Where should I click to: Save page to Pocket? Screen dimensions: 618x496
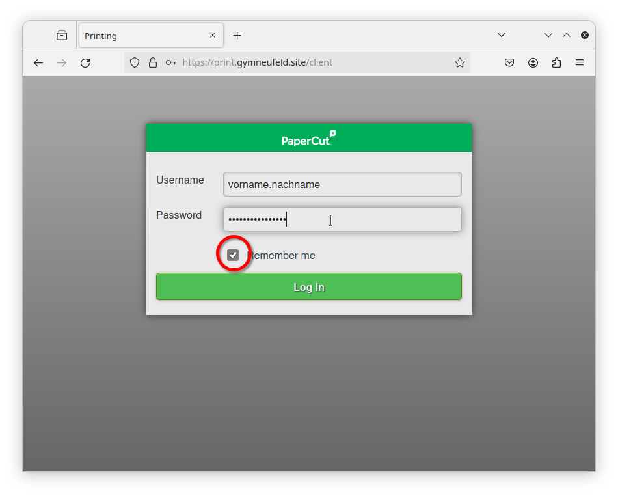click(x=509, y=62)
